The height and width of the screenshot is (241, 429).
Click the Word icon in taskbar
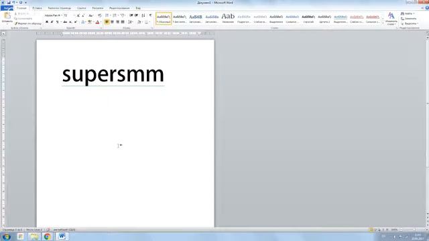pyautogui.click(x=62, y=236)
